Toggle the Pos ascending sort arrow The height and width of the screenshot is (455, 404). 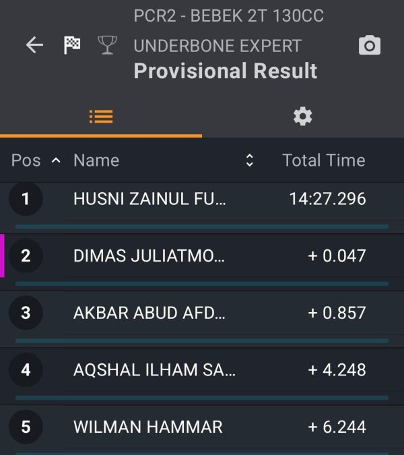pos(56,160)
